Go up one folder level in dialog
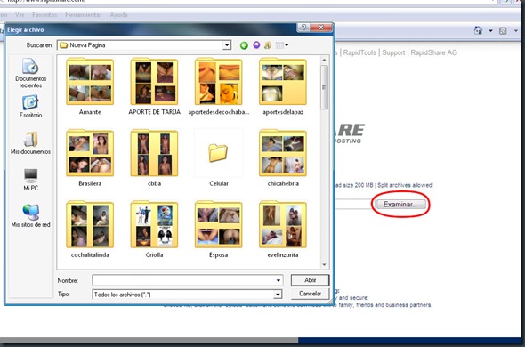525x347 pixels. point(256,44)
